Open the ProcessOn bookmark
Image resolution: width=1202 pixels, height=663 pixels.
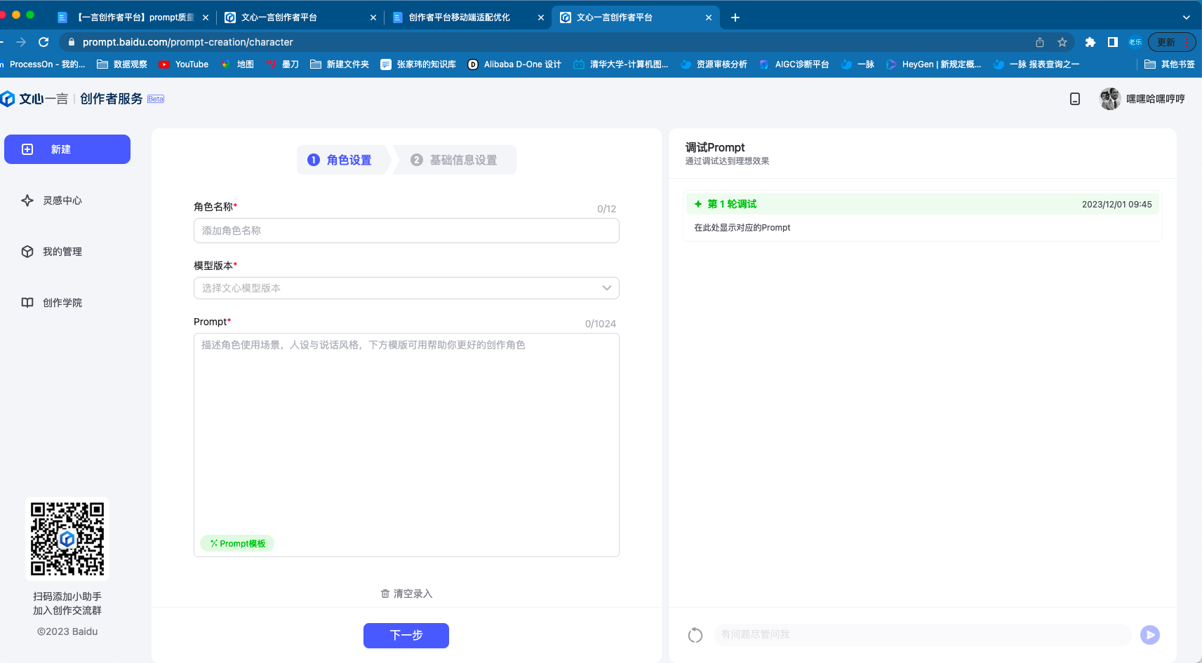44,64
